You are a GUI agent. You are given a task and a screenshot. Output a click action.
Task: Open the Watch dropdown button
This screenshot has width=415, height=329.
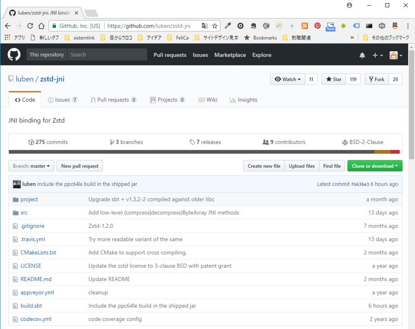(x=288, y=79)
